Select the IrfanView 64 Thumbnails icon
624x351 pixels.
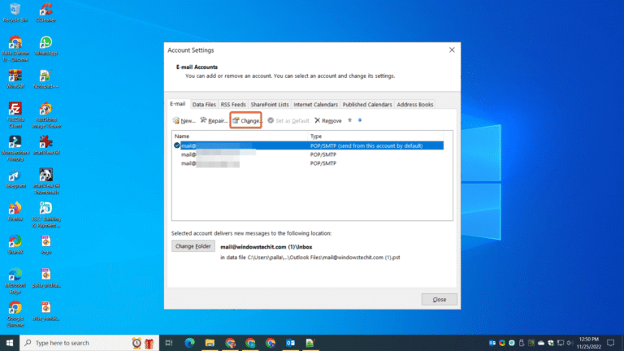pos(45,181)
